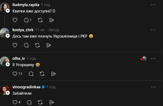Open more options for vinoogradinkaa's comment
Image resolution: width=163 pixels, height=106 pixels.
[x=153, y=87]
